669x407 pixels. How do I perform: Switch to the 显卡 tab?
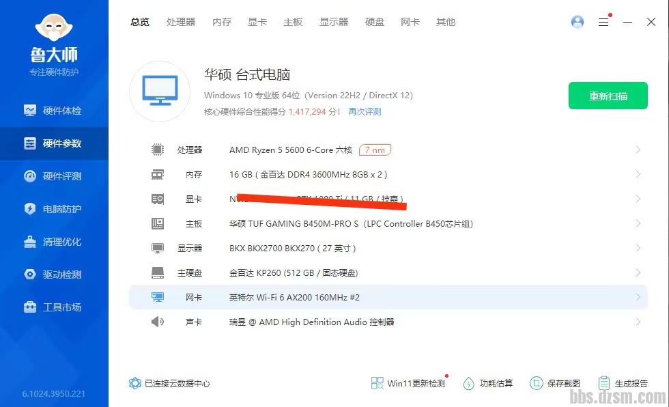coord(257,22)
